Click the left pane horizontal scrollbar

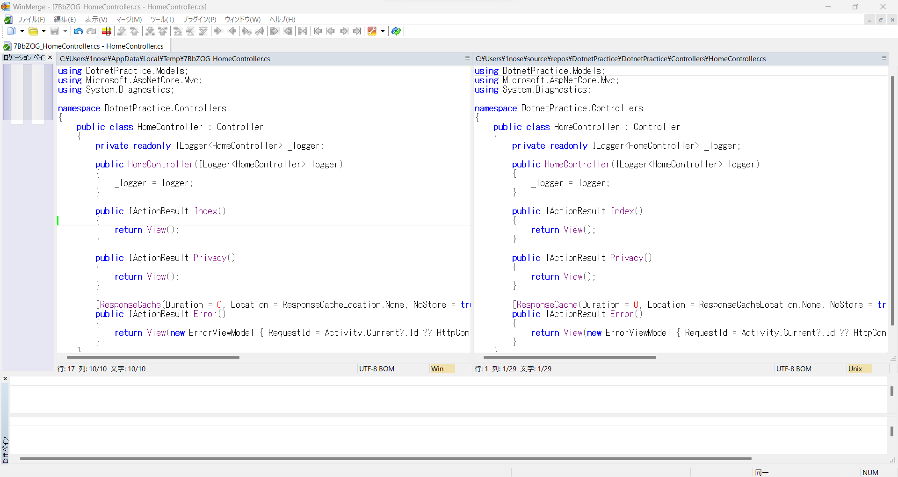point(152,357)
